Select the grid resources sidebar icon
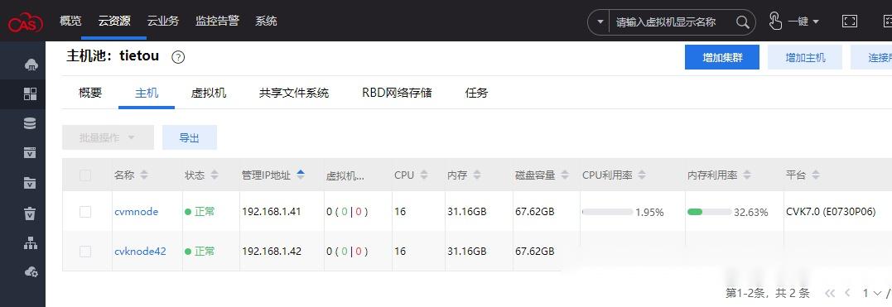The height and width of the screenshot is (307, 892). tap(30, 94)
